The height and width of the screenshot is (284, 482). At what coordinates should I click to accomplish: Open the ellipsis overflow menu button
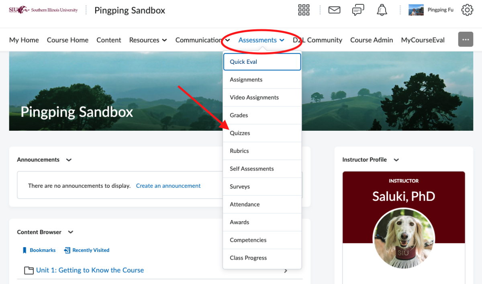point(466,39)
